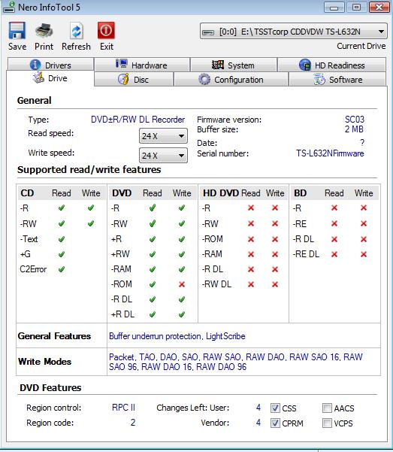Click CD -R write green checkmark

pos(91,208)
